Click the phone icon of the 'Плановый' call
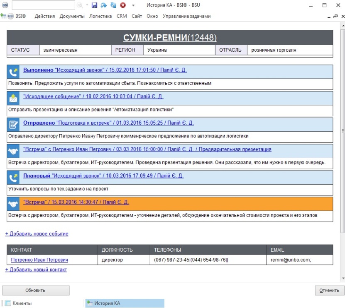This screenshot has height=308, width=345. click(13, 177)
